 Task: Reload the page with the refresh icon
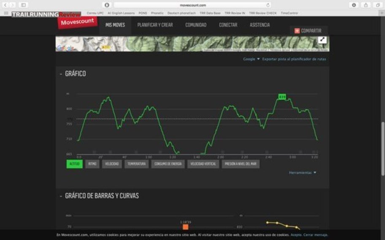point(268,5)
